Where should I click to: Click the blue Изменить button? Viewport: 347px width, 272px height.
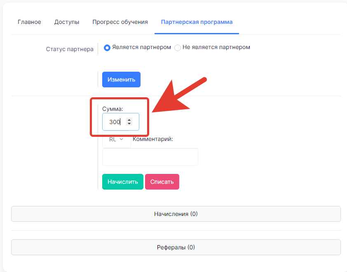(x=121, y=80)
